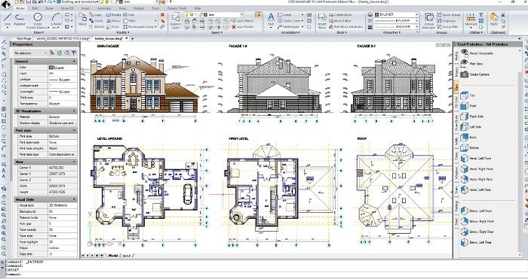Expand the Modify panel dropdown

122,32
